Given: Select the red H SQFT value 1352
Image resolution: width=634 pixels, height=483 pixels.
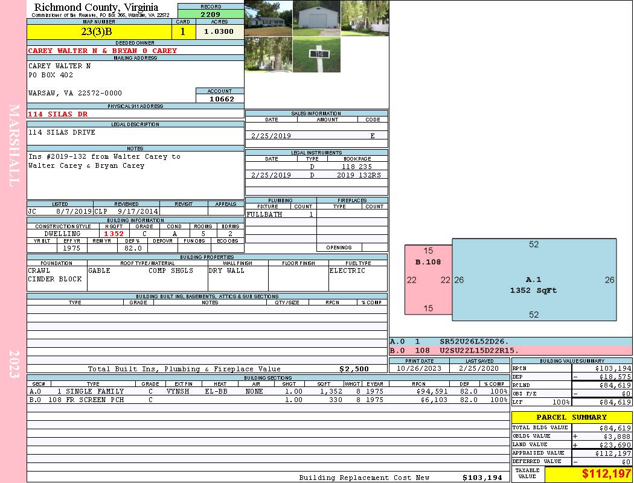Looking at the screenshot, I should [114, 234].
